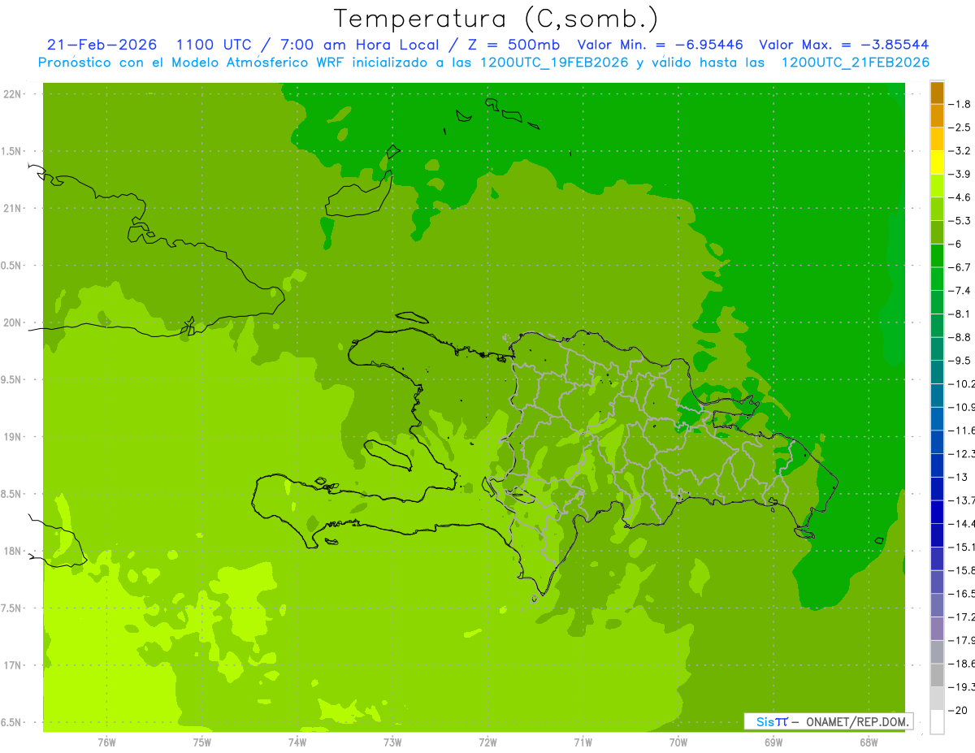Viewport: 975px width, 753px height.
Task: Click the "Valor Min. = -6.95446" readout
Action: coord(661,45)
